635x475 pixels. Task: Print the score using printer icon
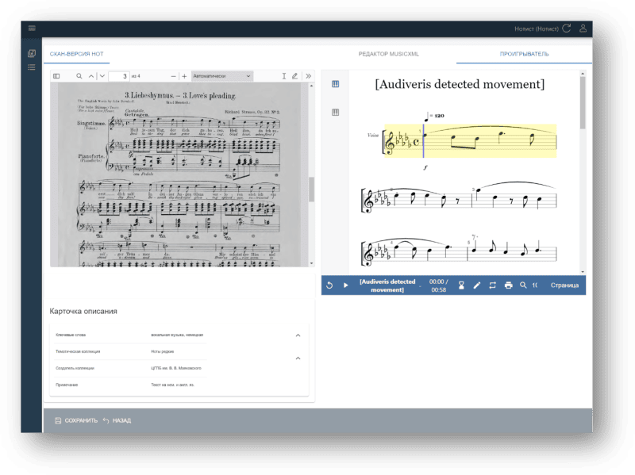(x=508, y=285)
